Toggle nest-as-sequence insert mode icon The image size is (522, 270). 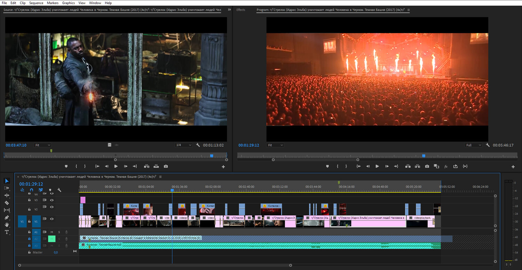pos(22,190)
